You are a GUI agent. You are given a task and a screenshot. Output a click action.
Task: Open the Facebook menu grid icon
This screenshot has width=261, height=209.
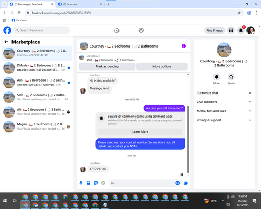pos(231,30)
